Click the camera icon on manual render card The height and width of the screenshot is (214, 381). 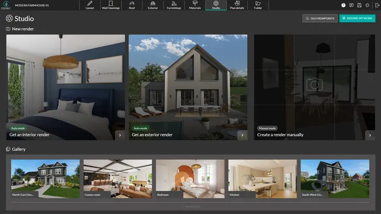point(314,84)
